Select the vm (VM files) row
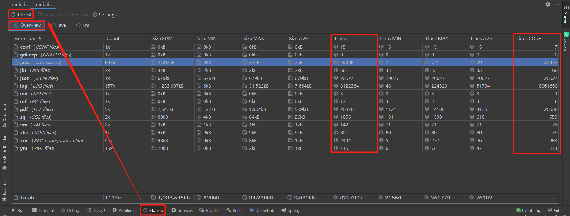 (285, 125)
